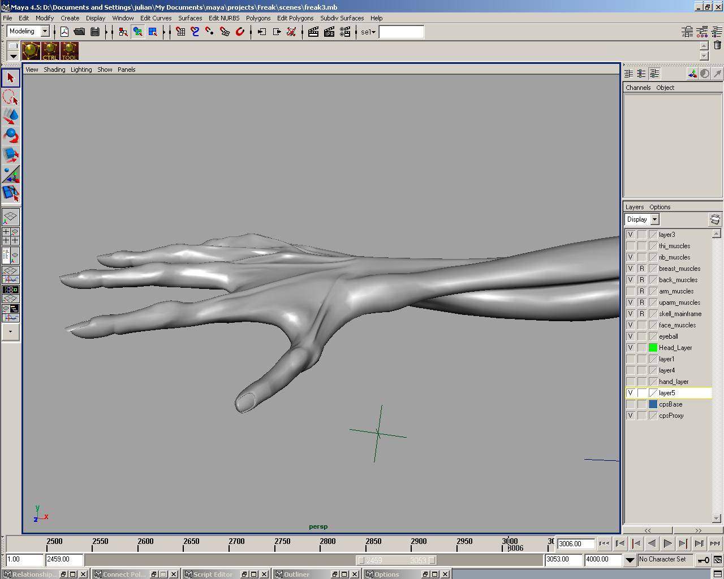Click the create new layer icon
Screen dimensions: 724x579
715,219
